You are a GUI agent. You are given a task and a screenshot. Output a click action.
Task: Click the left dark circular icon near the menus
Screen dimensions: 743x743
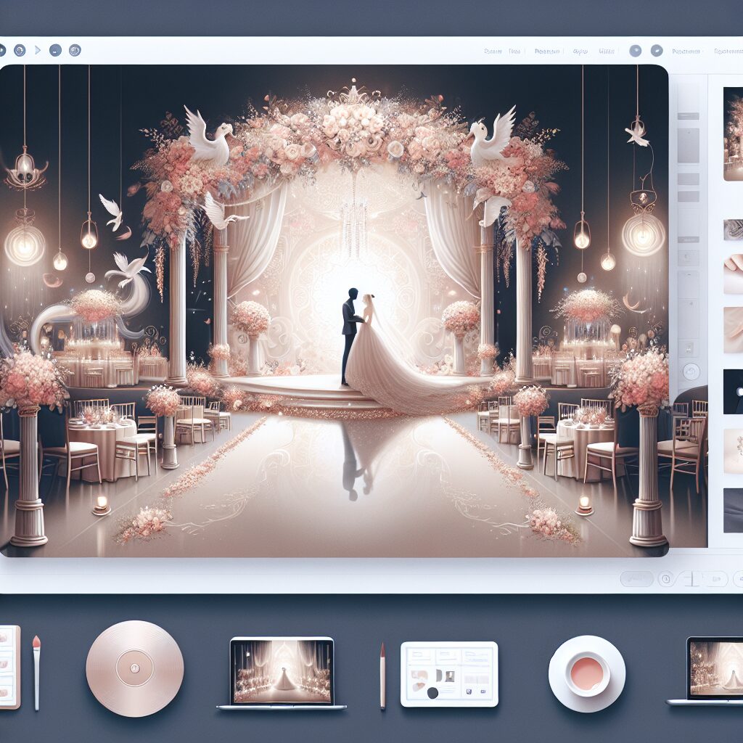[636, 51]
